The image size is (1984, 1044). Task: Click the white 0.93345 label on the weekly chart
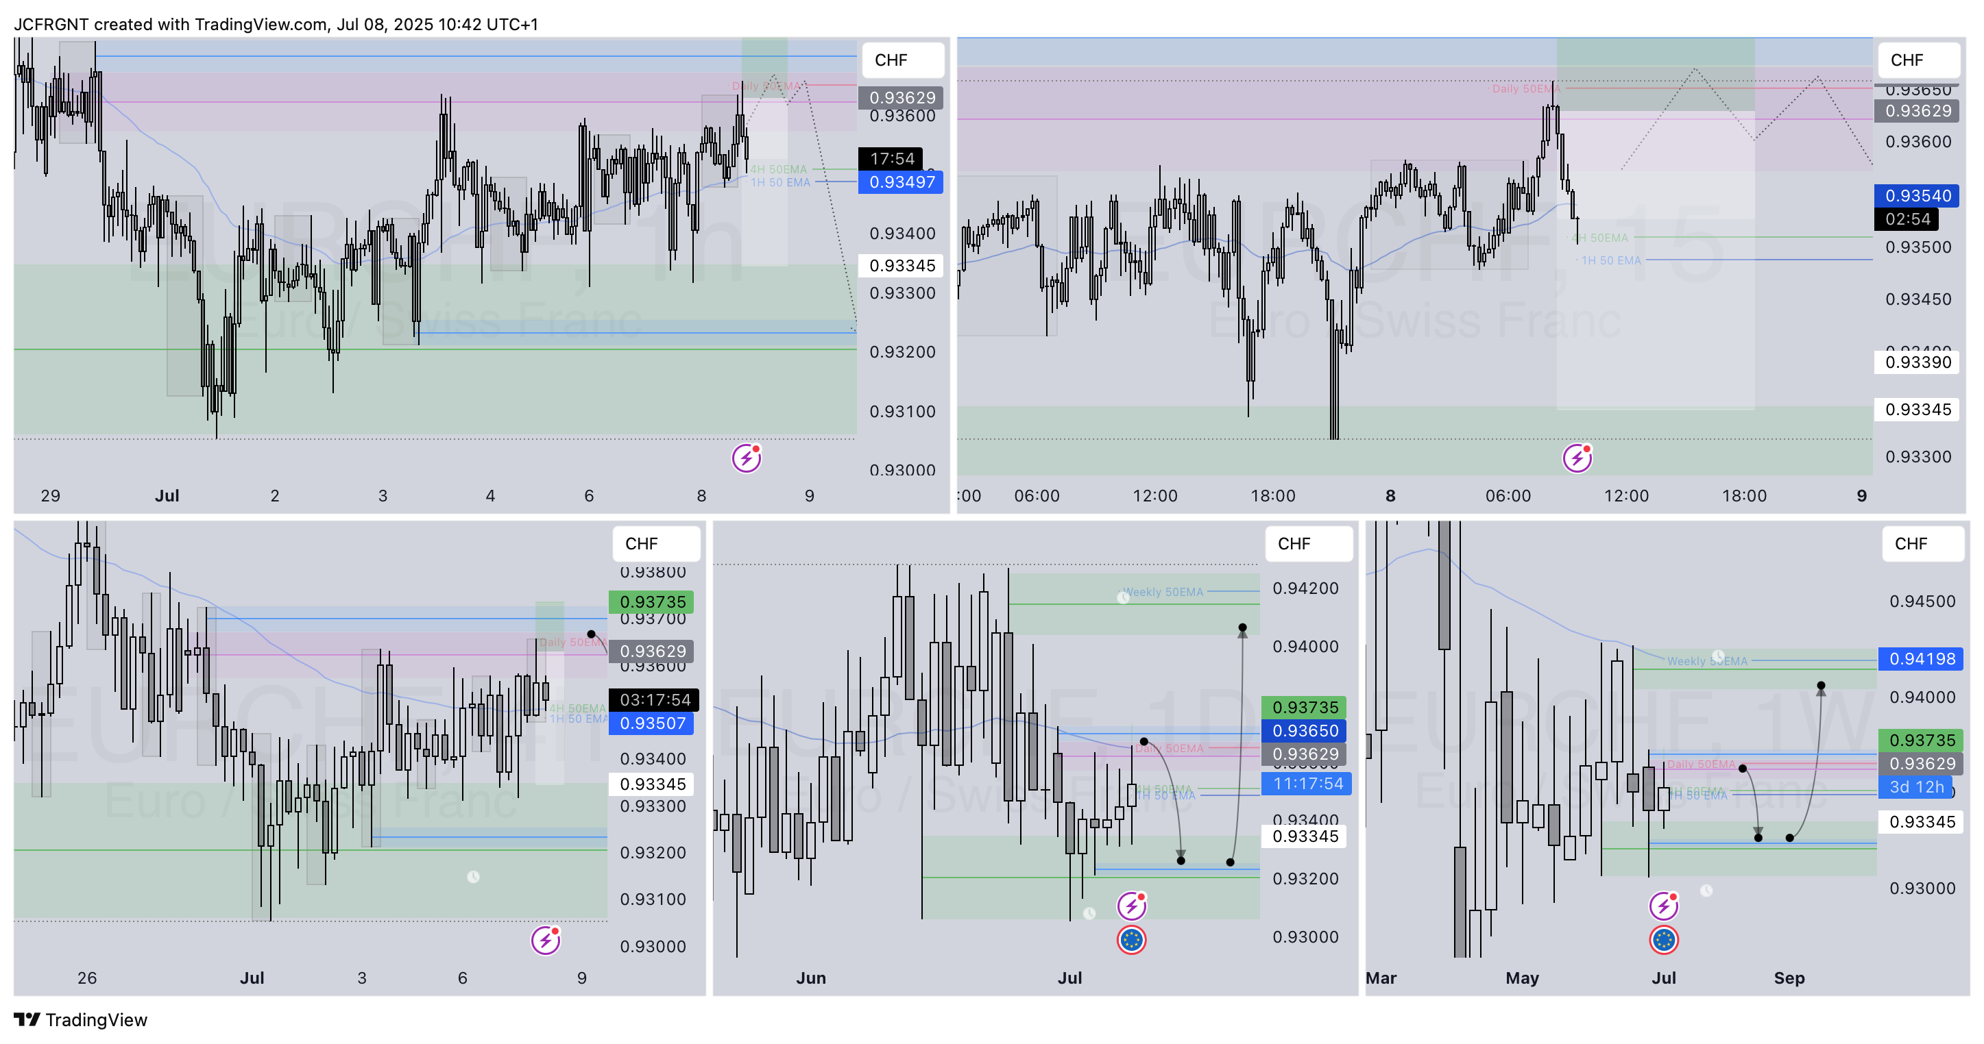pos(1921,821)
